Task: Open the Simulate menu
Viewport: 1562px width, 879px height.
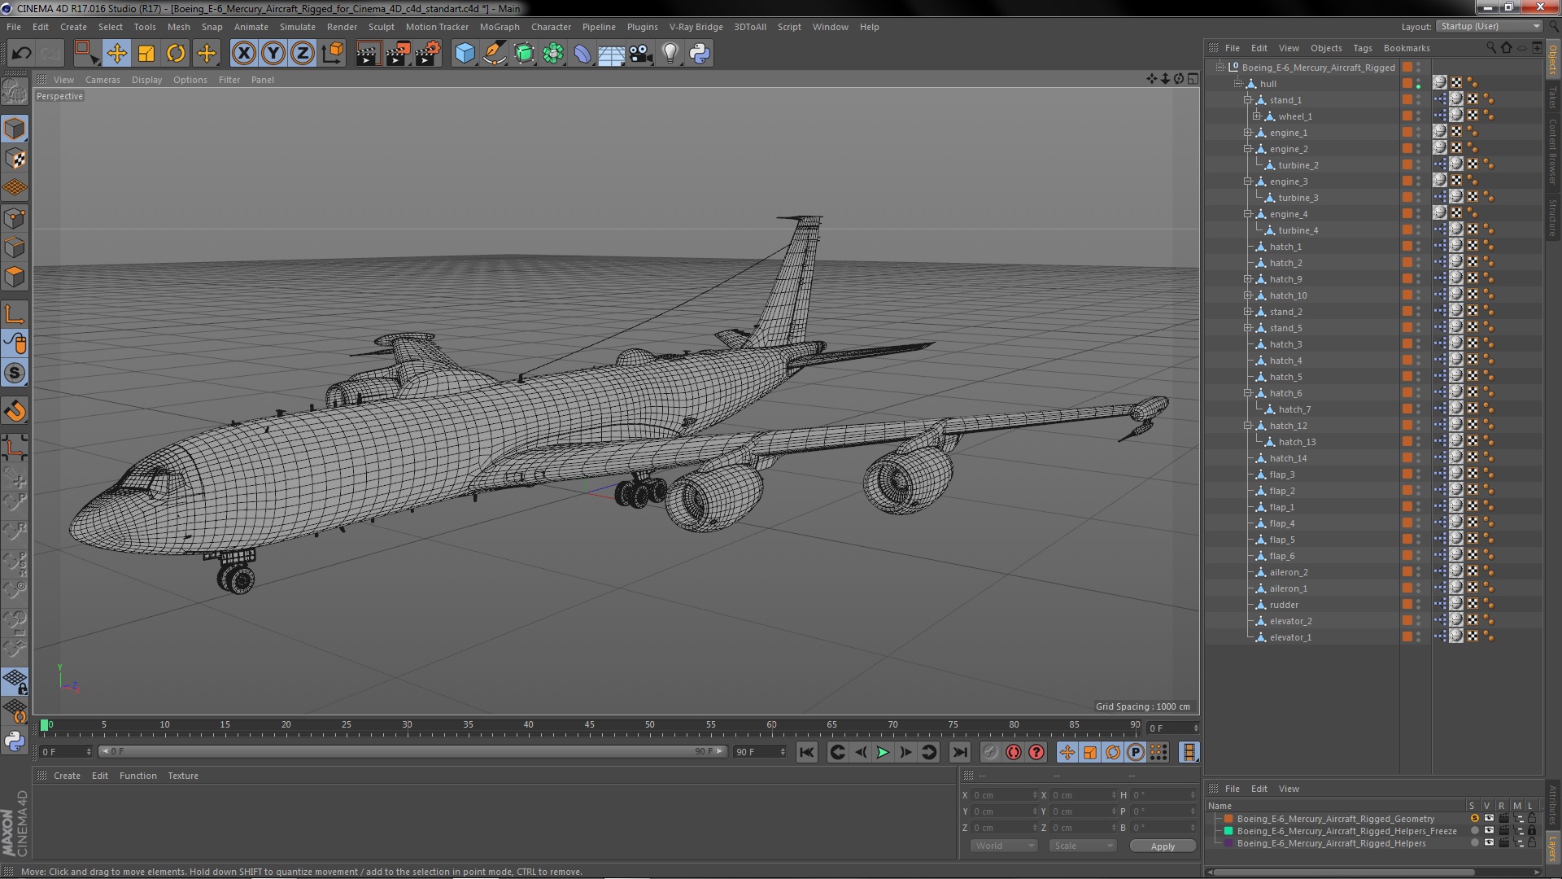Action: click(298, 27)
